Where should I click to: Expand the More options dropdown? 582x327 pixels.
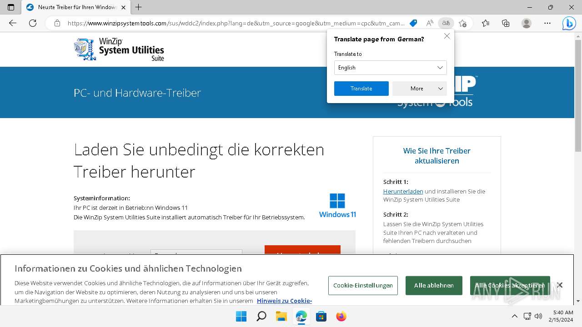pyautogui.click(x=420, y=89)
